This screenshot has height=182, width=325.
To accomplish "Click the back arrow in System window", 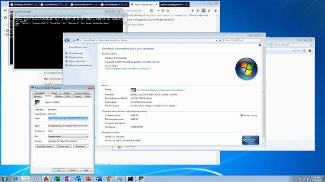I will (67, 40).
